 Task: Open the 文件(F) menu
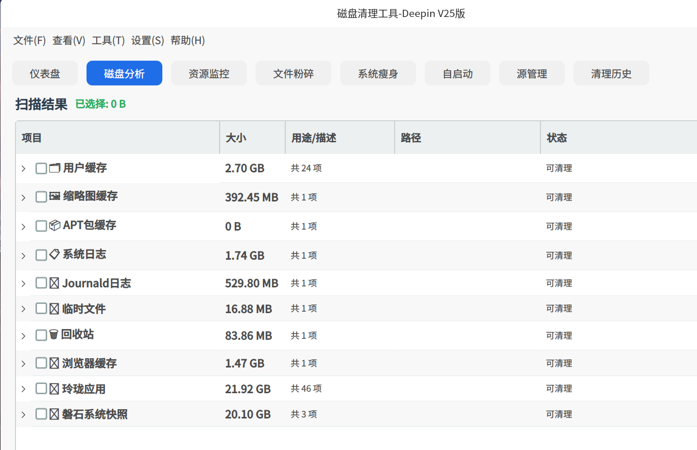coord(29,40)
